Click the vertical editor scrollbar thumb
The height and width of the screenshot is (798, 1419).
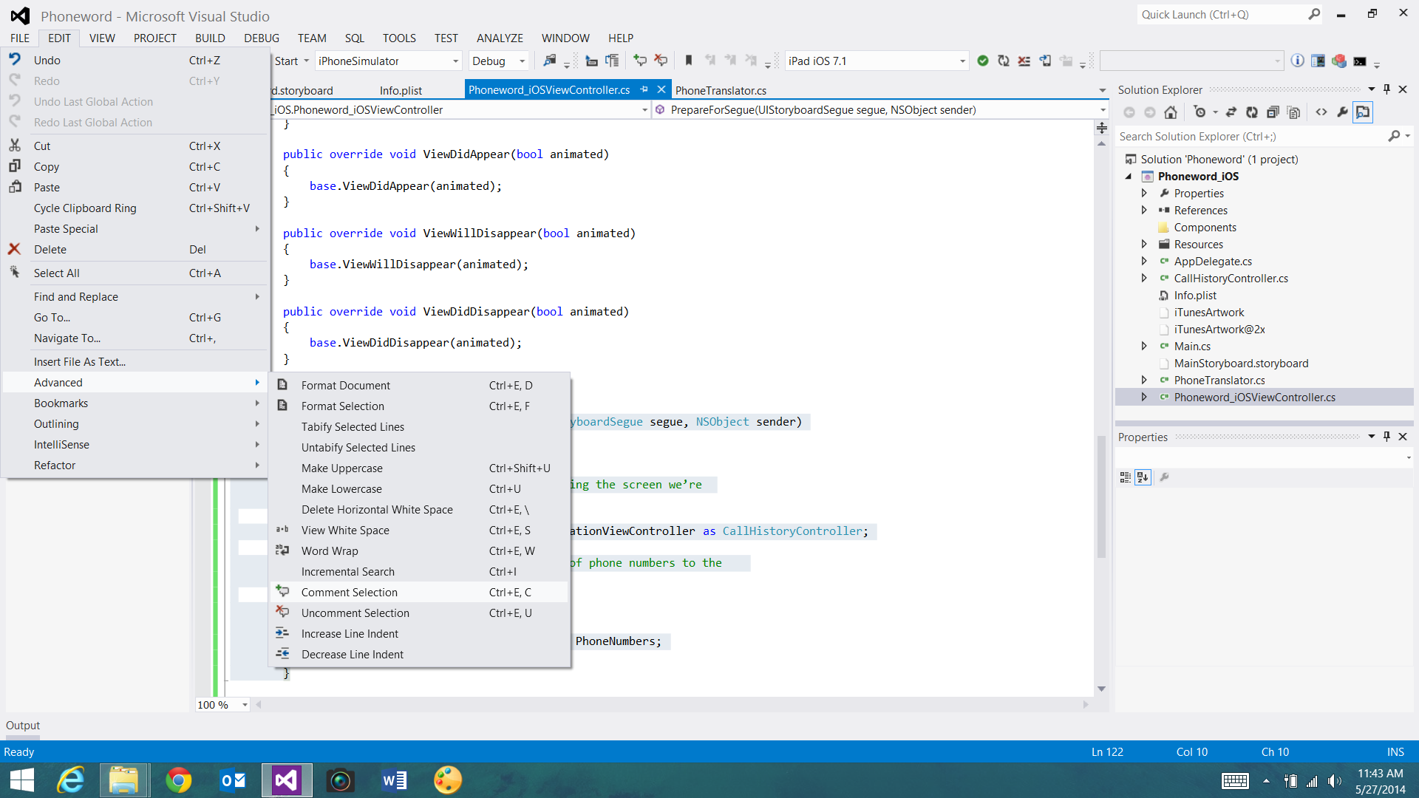(1101, 495)
